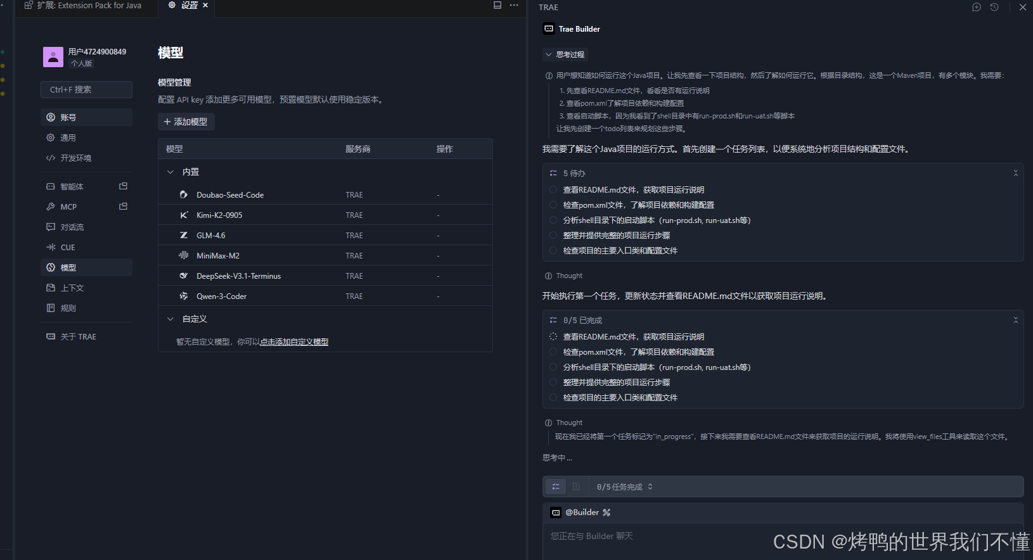The width and height of the screenshot is (1033, 560).
Task: Toggle the editor split layout icon
Action: click(x=497, y=5)
